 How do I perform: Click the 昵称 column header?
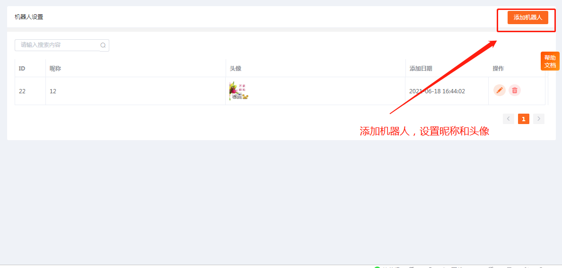tap(55, 68)
